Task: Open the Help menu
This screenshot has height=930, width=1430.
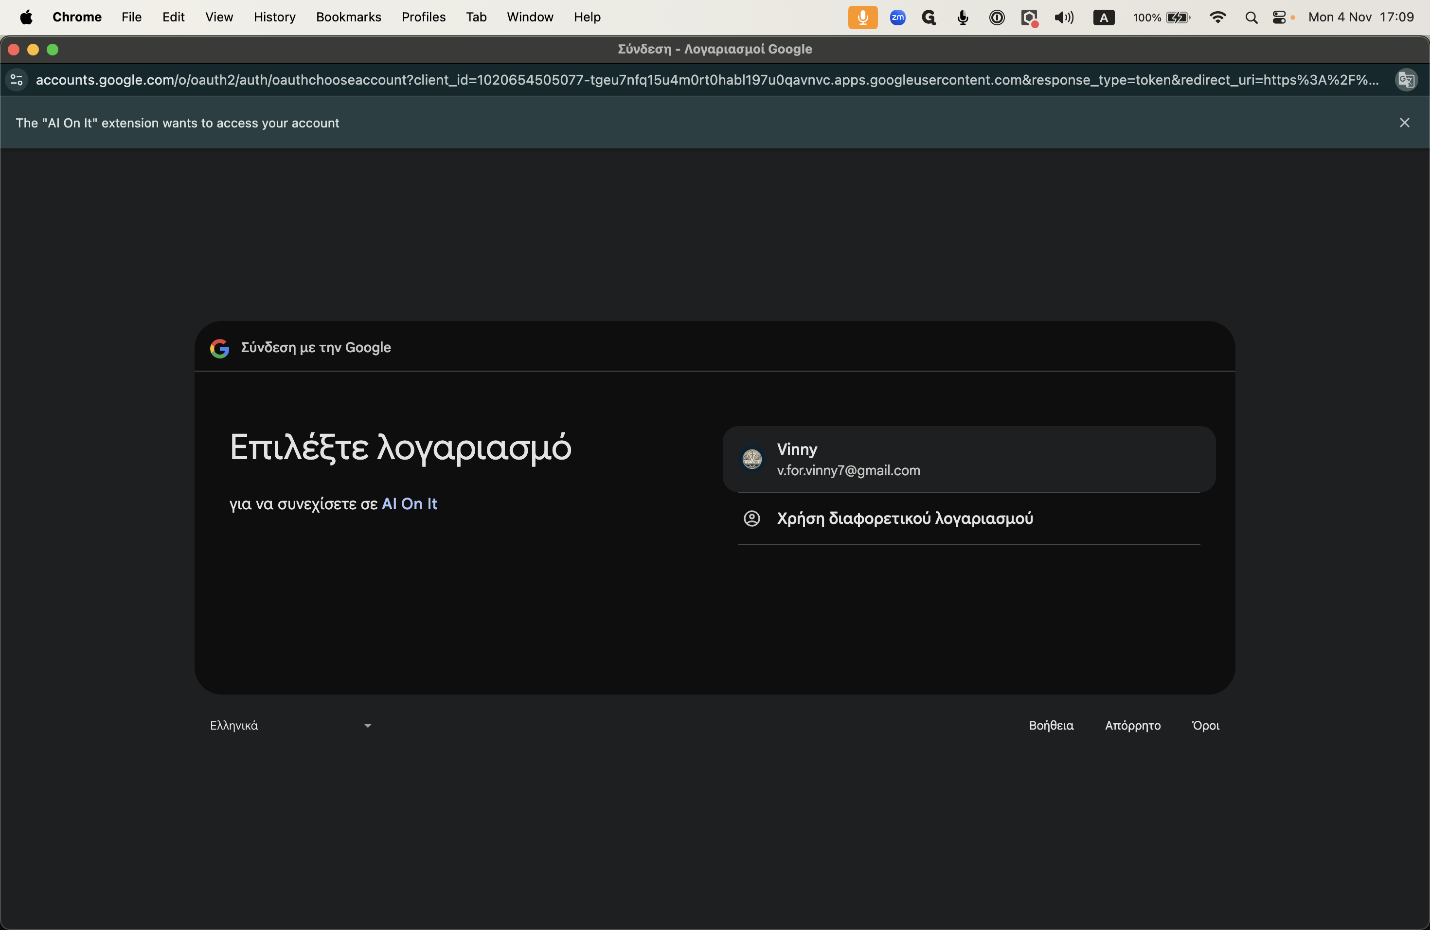Action: (x=587, y=17)
